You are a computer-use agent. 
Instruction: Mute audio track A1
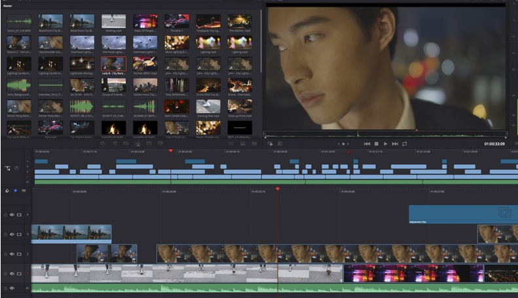12,288
